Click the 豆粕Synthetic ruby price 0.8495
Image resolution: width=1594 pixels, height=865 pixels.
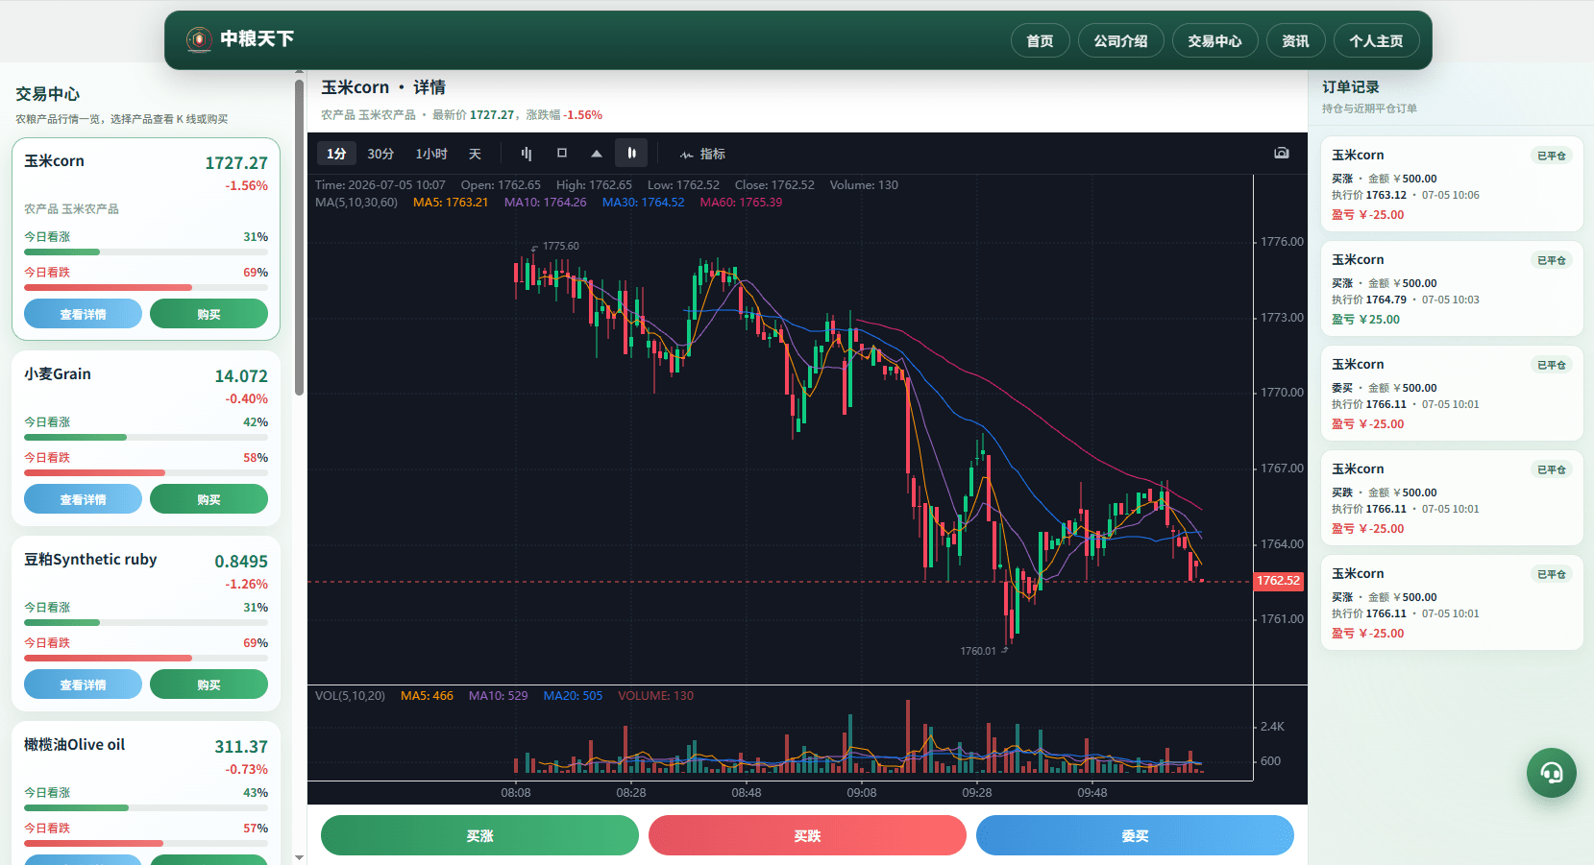241,562
